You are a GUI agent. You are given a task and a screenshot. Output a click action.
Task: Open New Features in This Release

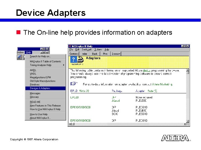click(x=45, y=106)
